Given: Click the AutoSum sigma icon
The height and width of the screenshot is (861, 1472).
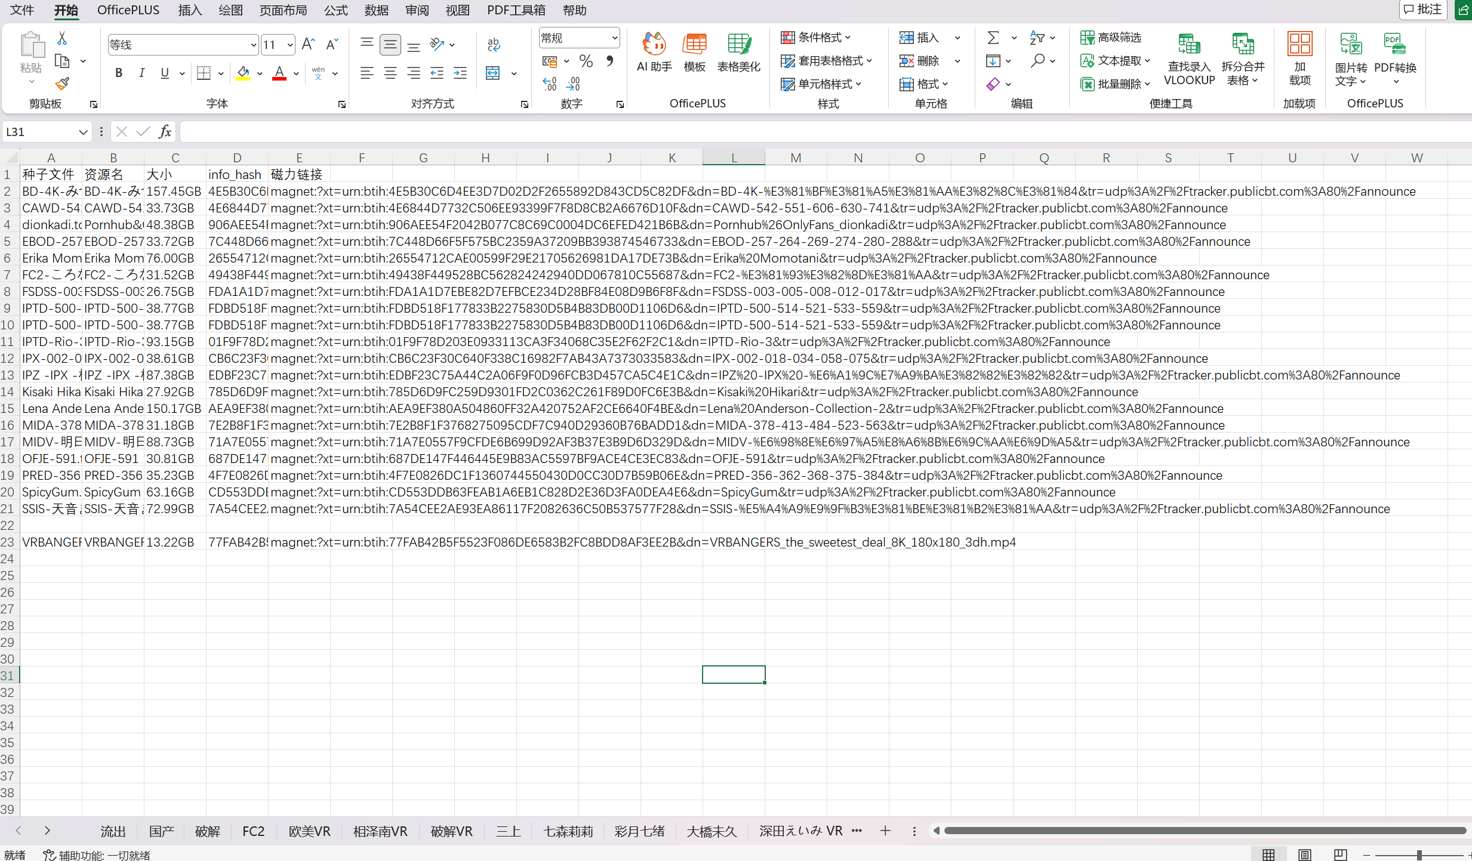Looking at the screenshot, I should [993, 38].
